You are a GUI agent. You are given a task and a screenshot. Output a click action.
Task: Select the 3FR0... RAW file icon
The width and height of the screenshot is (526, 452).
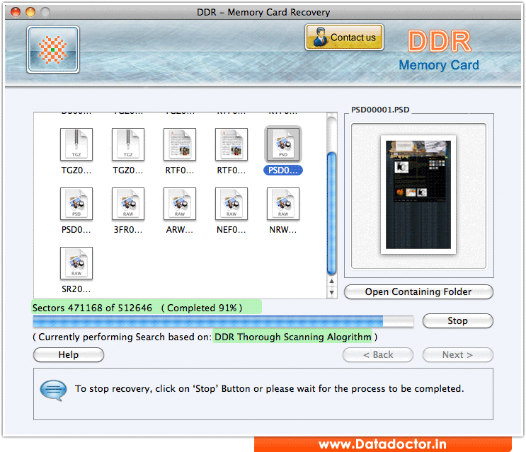click(x=128, y=204)
